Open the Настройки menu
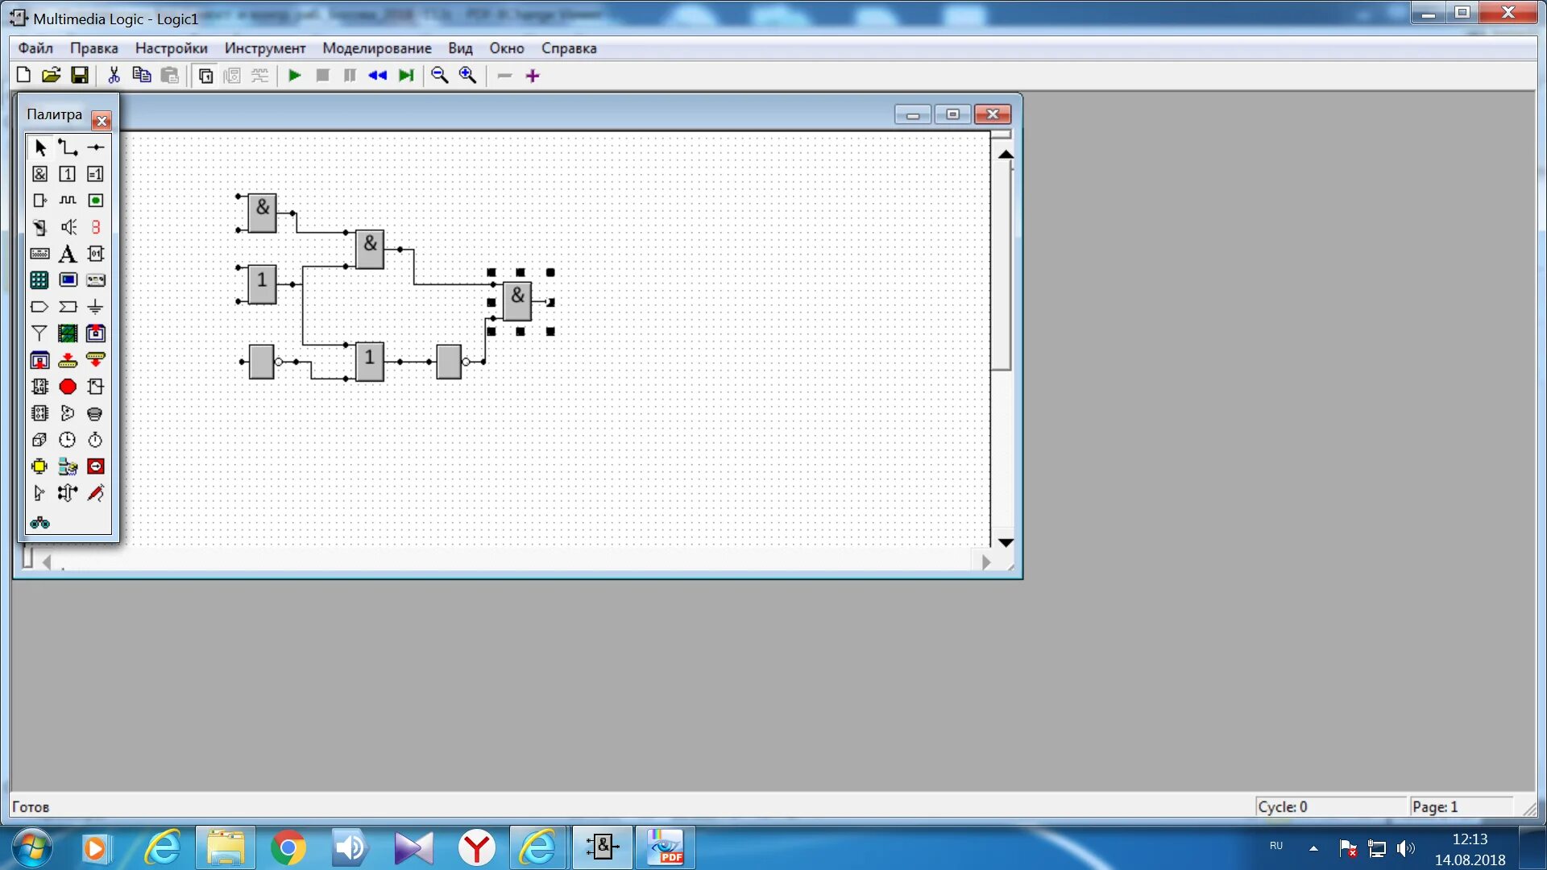This screenshot has height=870, width=1547. click(171, 48)
